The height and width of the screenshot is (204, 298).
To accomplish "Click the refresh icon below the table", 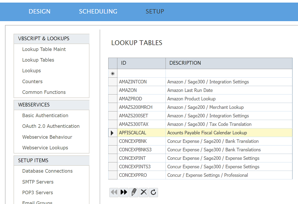I will [153, 192].
